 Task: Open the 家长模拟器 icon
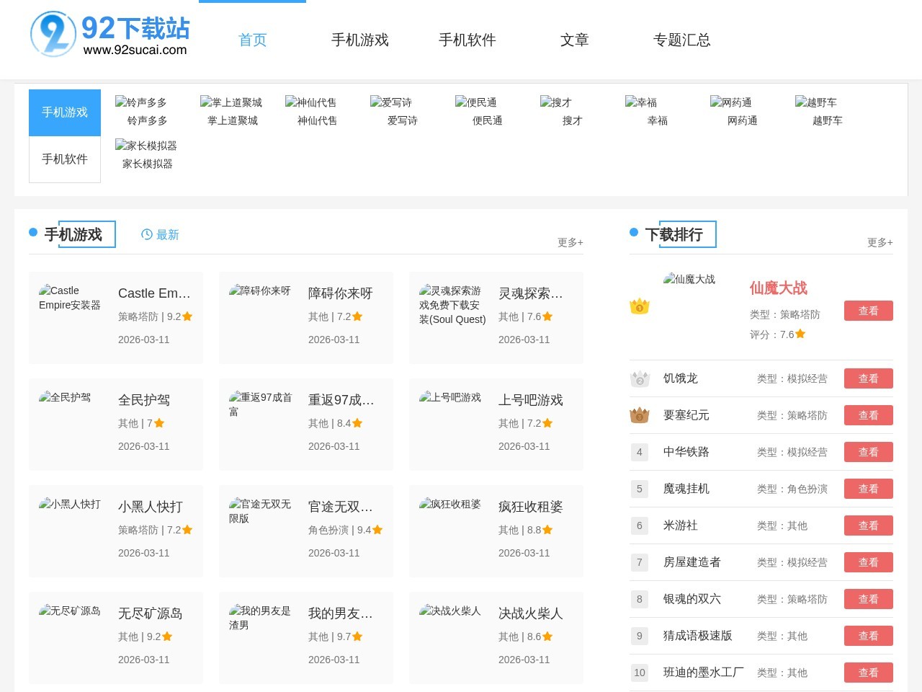(x=147, y=146)
